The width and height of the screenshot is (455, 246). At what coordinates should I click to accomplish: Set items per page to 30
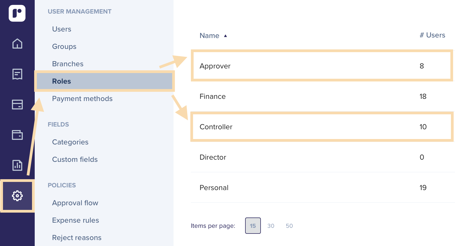(x=271, y=226)
